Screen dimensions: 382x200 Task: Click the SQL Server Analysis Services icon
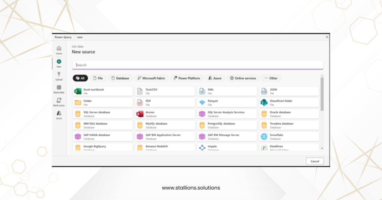(x=202, y=114)
